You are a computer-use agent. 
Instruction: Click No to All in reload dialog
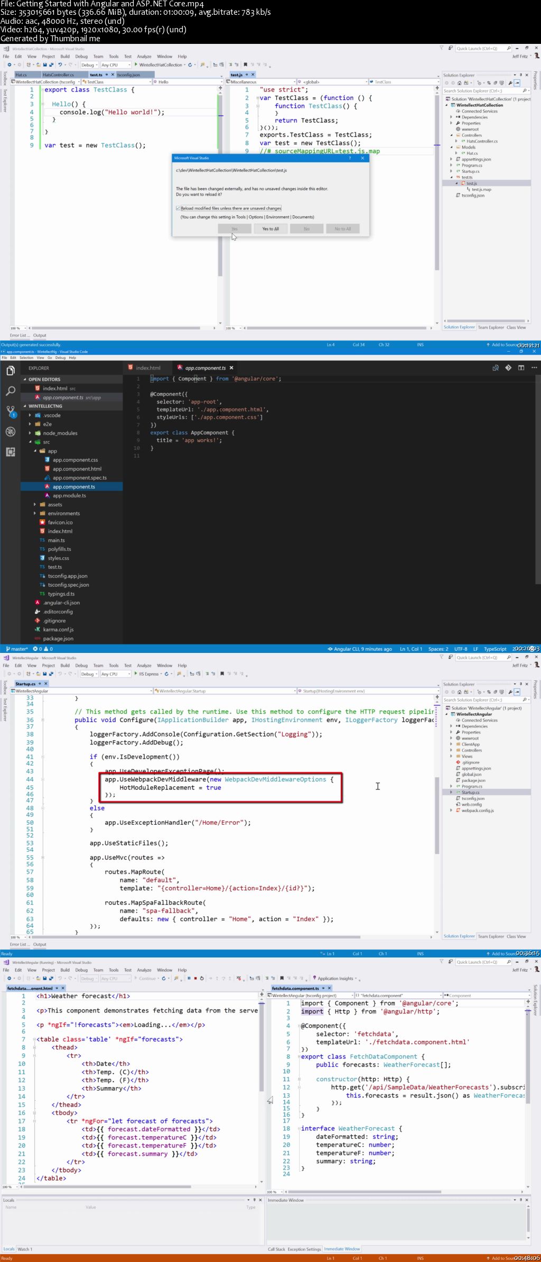click(x=342, y=229)
